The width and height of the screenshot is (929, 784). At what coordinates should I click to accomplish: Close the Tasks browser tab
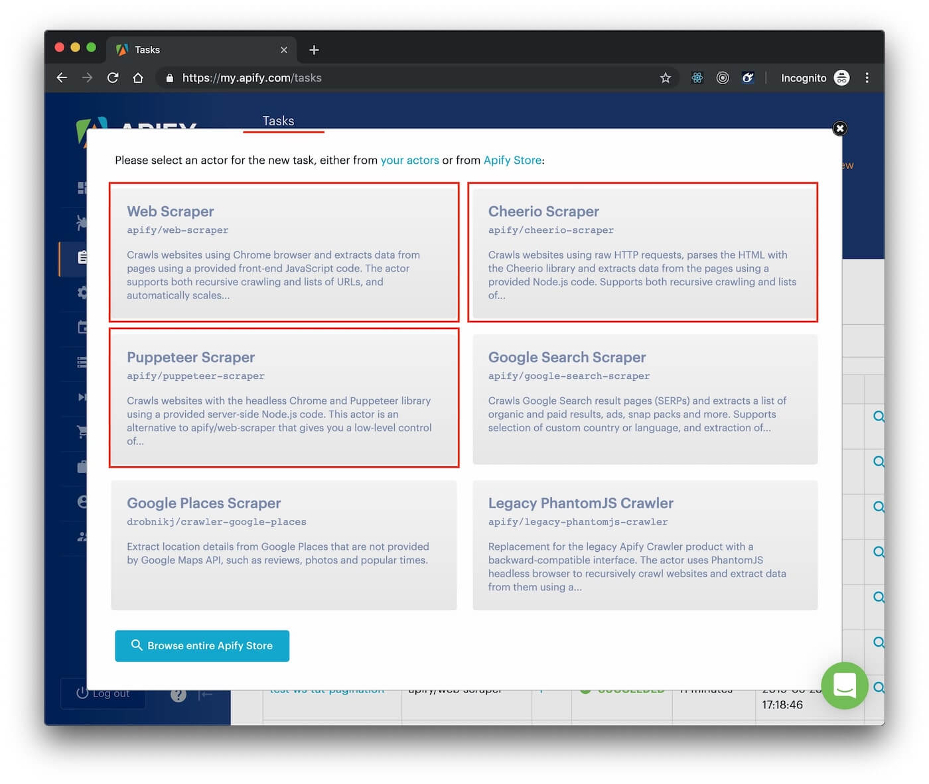[x=284, y=50]
